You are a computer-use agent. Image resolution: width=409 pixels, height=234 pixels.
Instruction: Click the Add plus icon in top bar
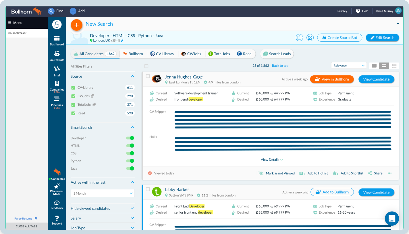[x=73, y=11]
